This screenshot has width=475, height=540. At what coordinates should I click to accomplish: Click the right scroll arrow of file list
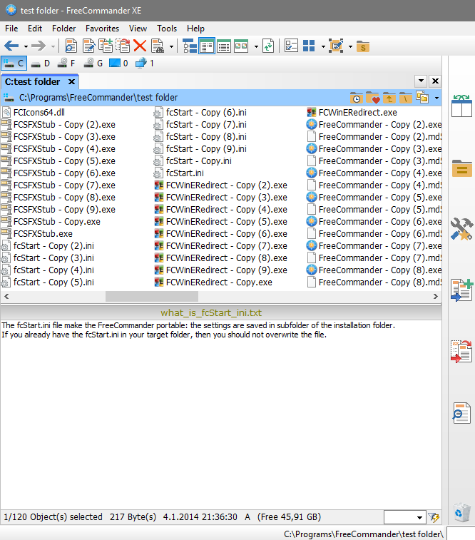click(435, 296)
